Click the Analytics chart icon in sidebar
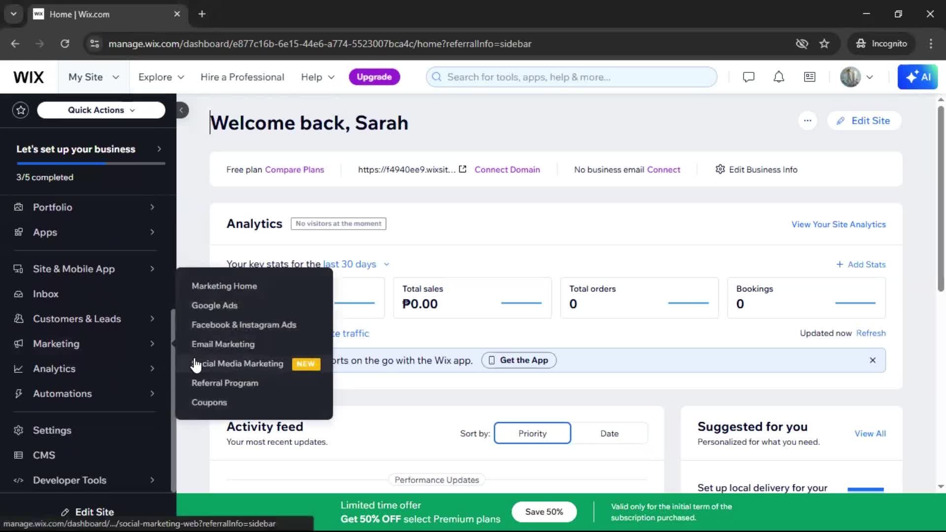Screen dimensions: 946x532 (19, 368)
